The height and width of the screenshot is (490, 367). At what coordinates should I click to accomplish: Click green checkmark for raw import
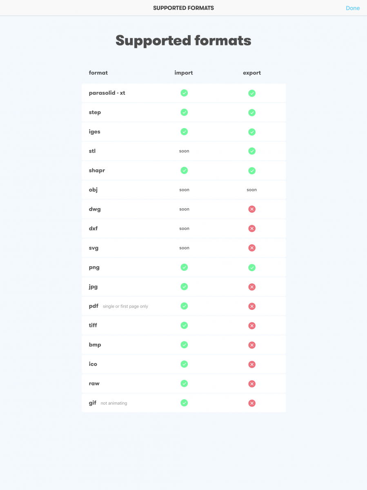(184, 383)
